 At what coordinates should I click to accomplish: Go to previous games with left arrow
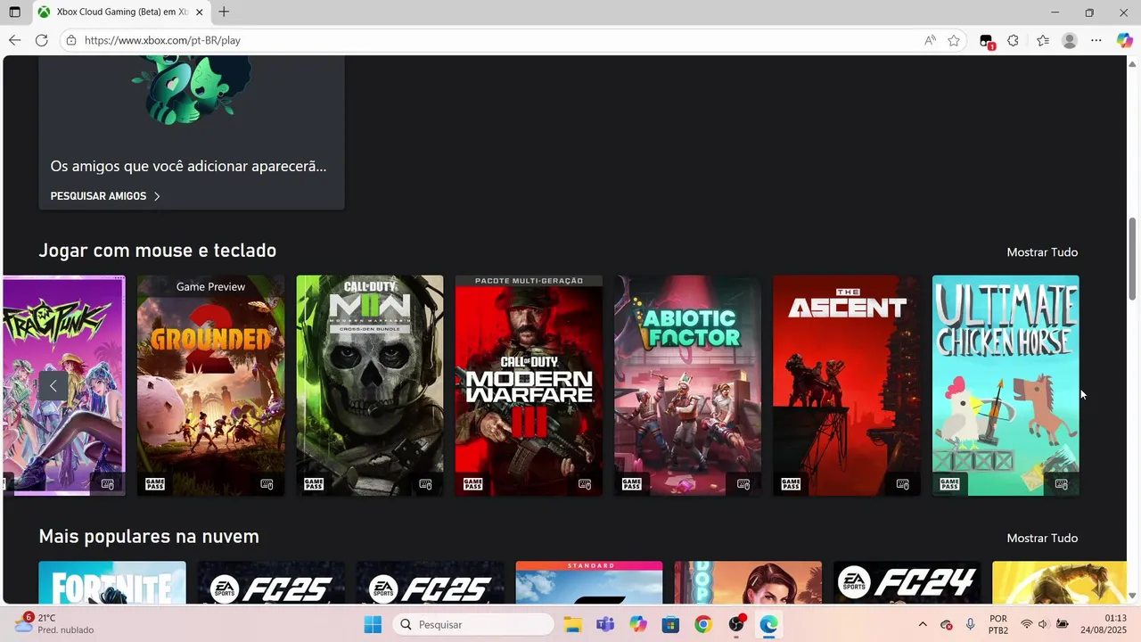[53, 386]
